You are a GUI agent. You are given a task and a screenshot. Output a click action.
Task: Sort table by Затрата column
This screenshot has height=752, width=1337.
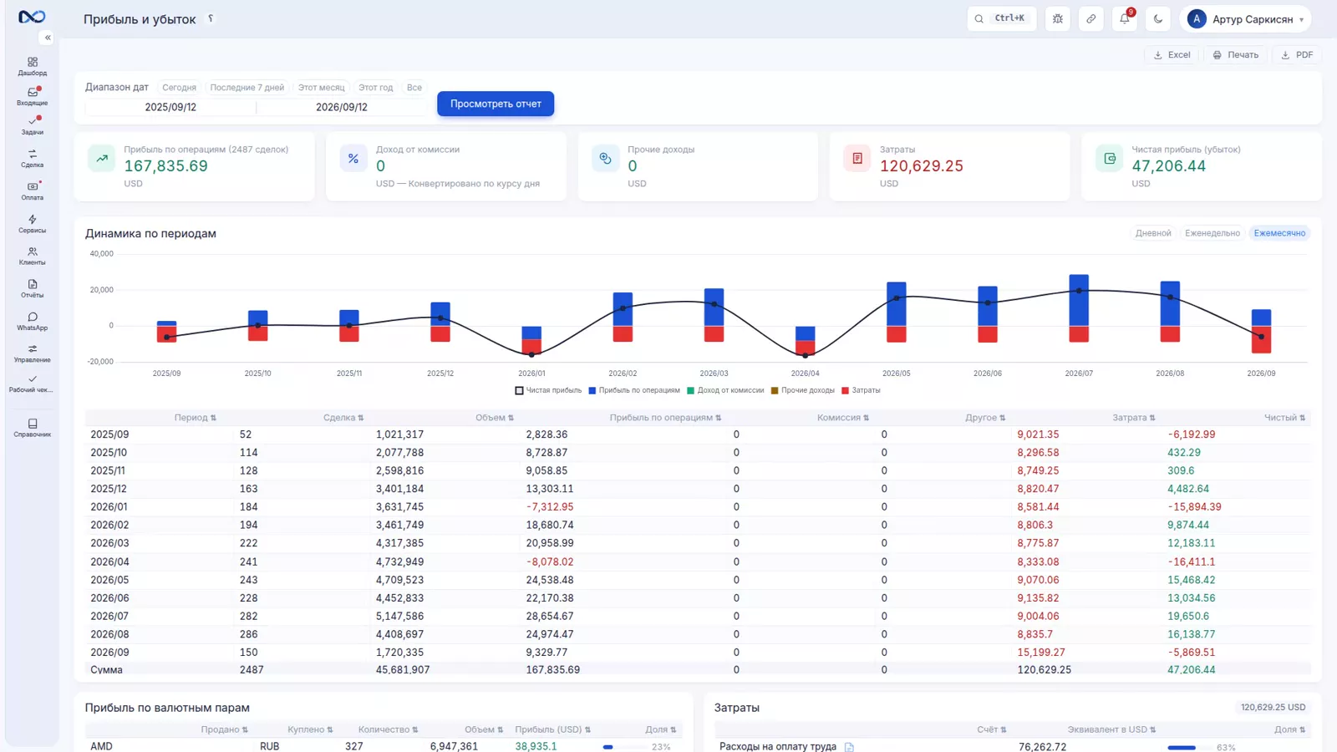point(1134,418)
